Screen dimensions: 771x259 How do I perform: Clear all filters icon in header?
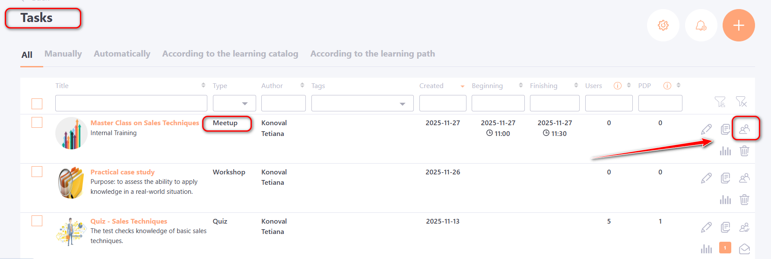click(x=741, y=102)
